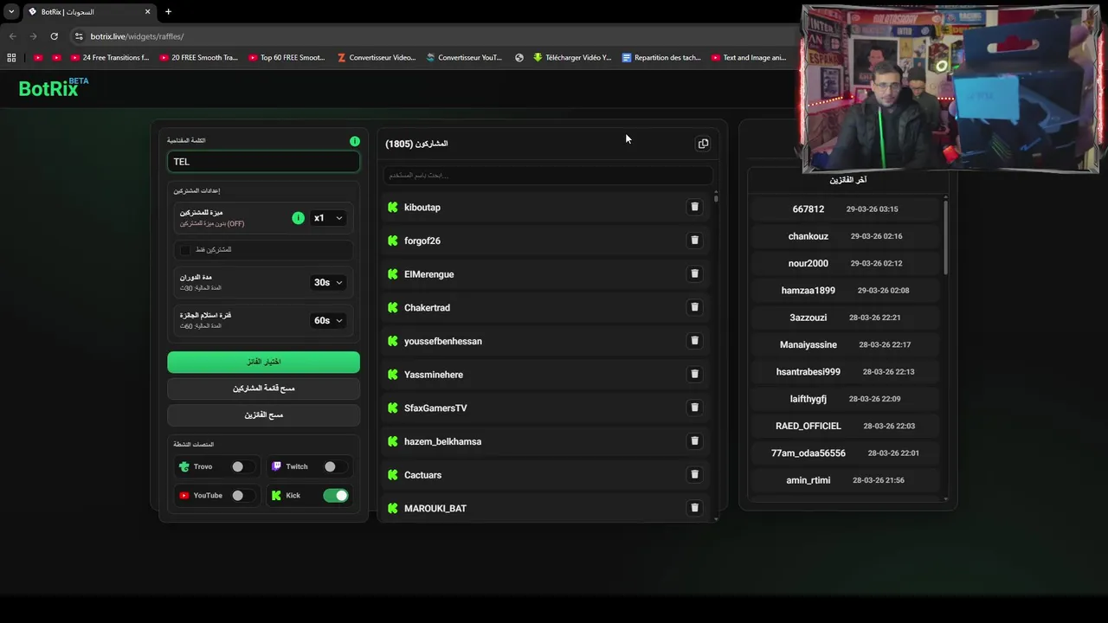Click subscriber bonus info icon
The height and width of the screenshot is (623, 1108).
(298, 218)
